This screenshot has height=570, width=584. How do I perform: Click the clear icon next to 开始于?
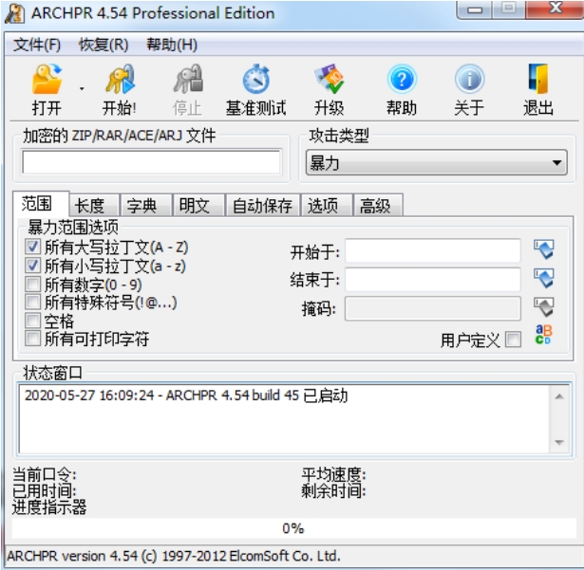click(x=544, y=249)
